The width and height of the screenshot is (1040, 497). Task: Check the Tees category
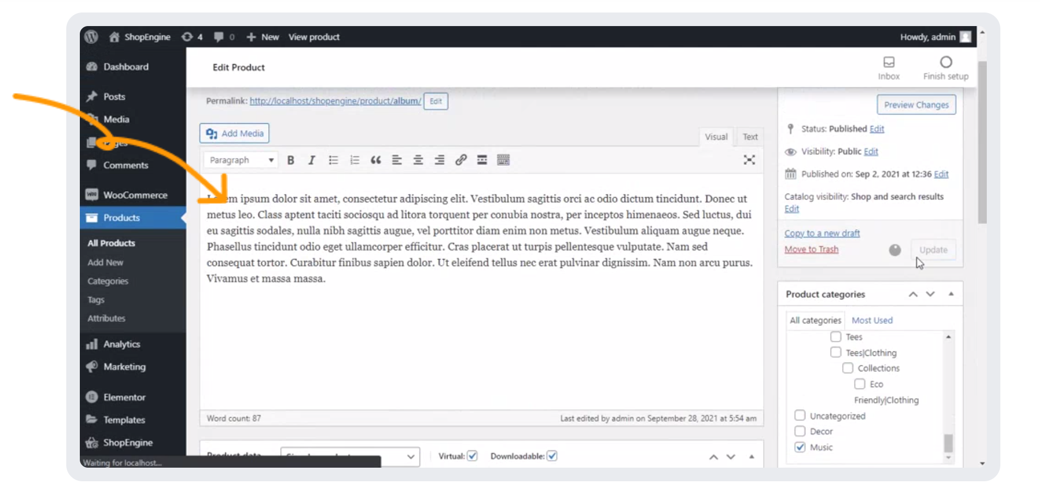click(x=836, y=337)
